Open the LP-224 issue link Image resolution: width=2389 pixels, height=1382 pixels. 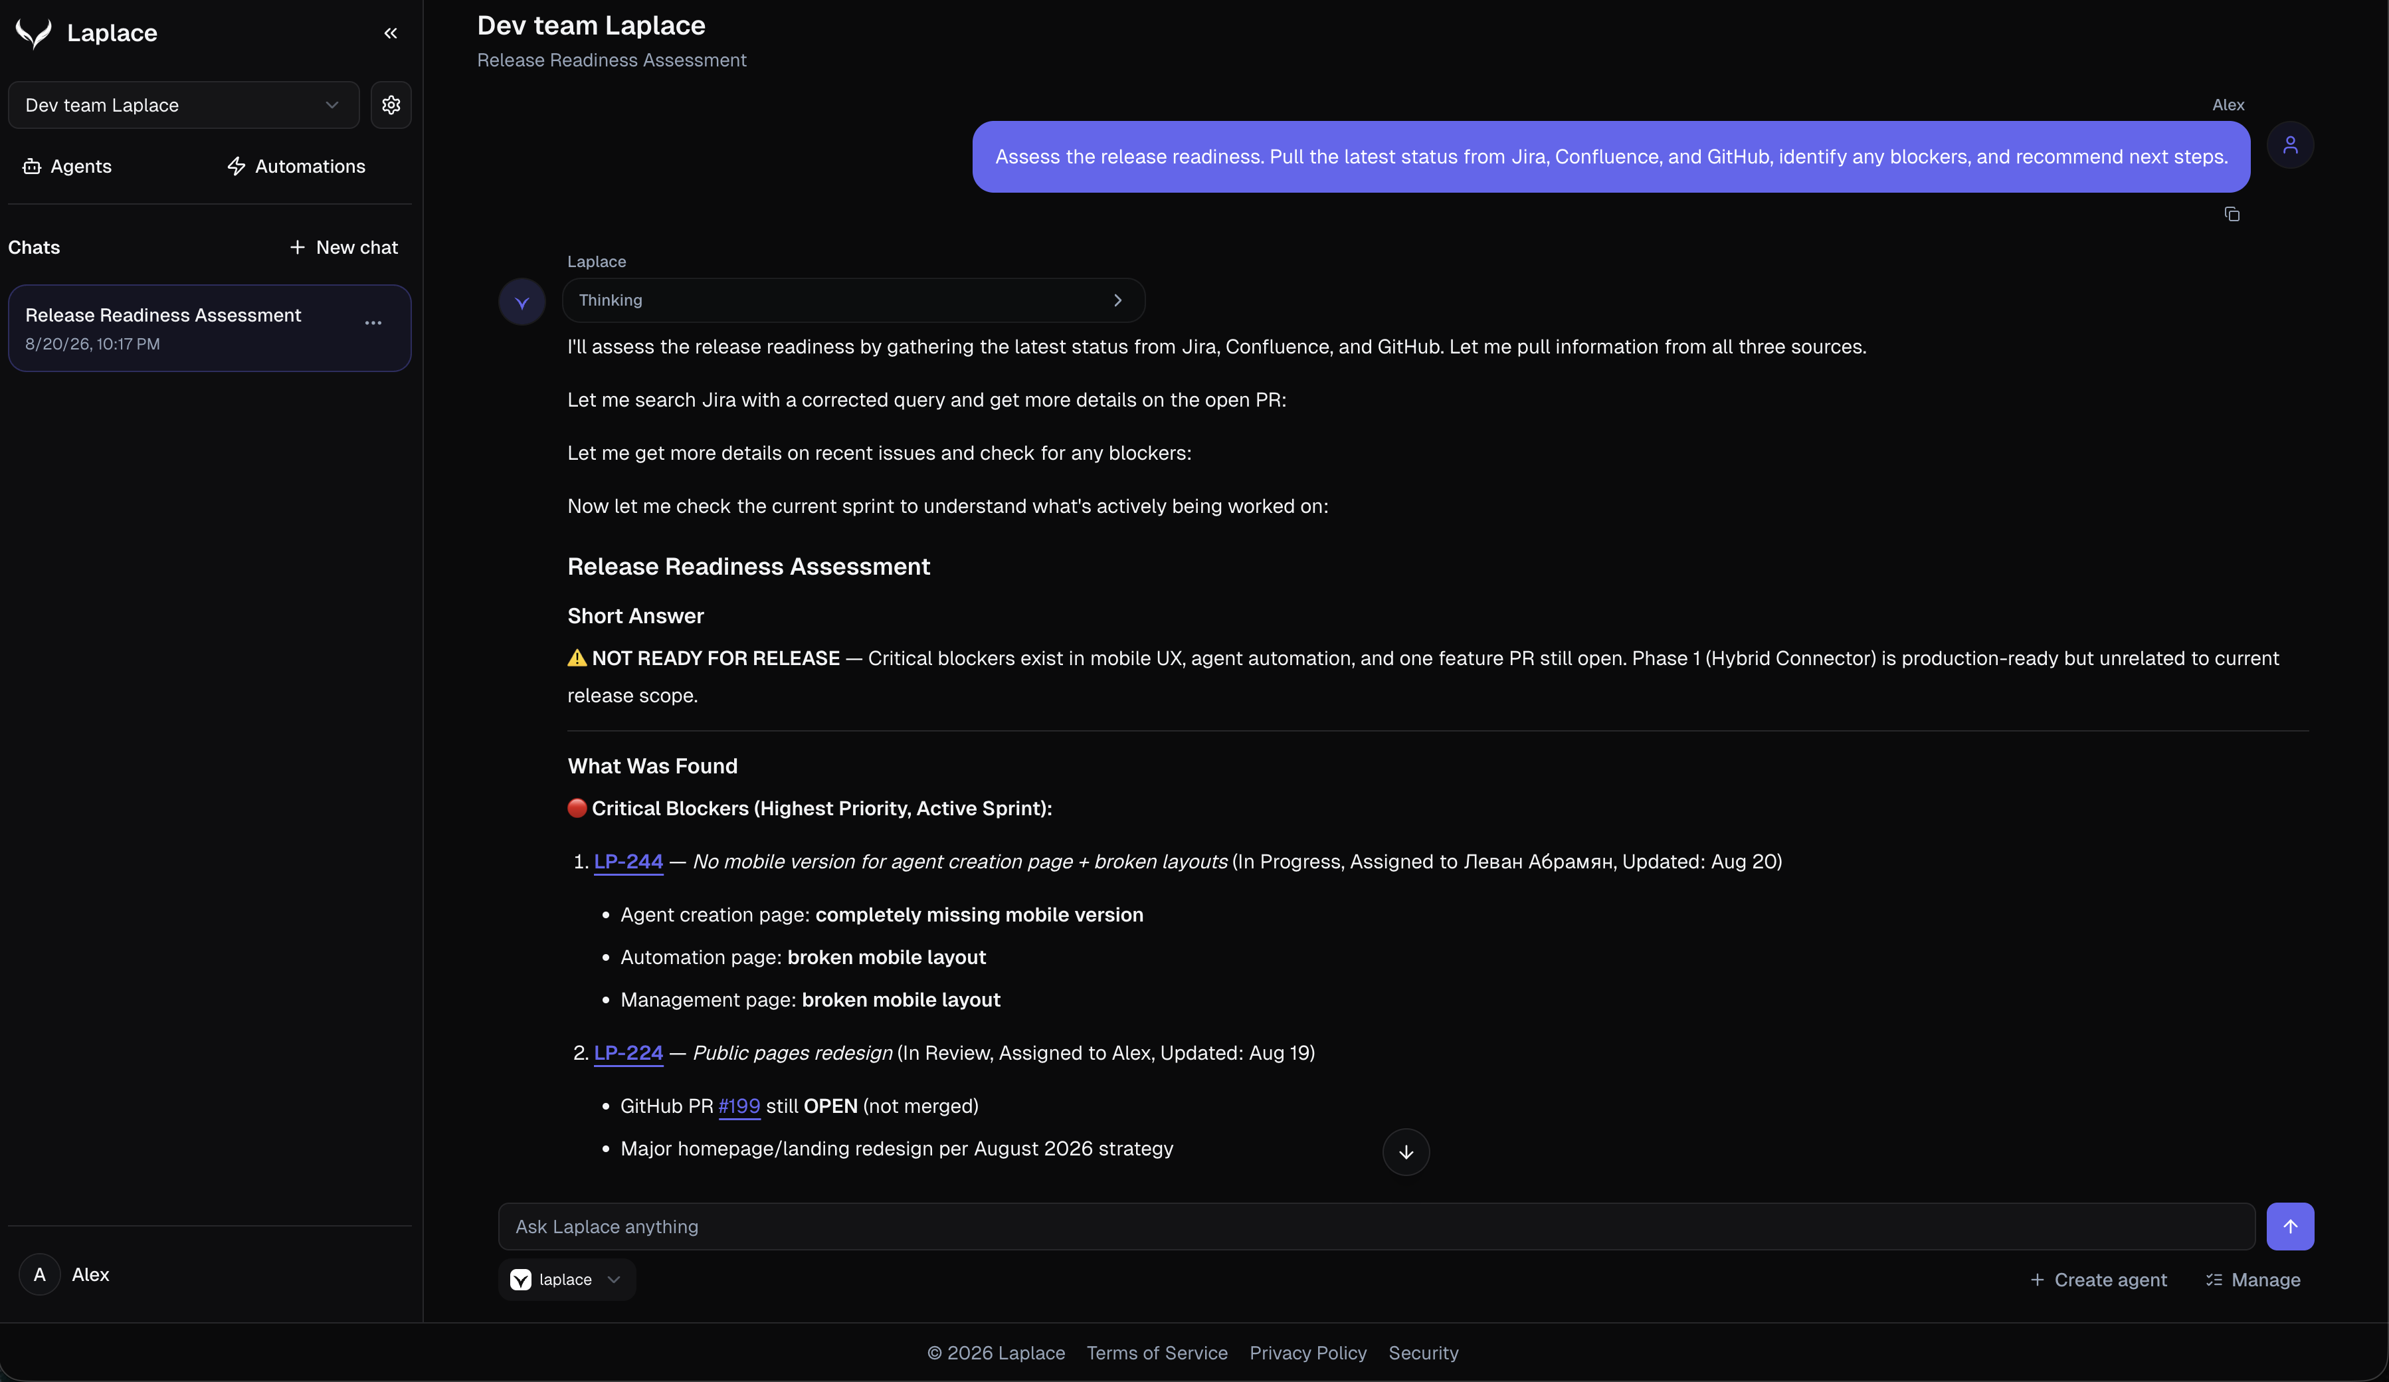628,1053
